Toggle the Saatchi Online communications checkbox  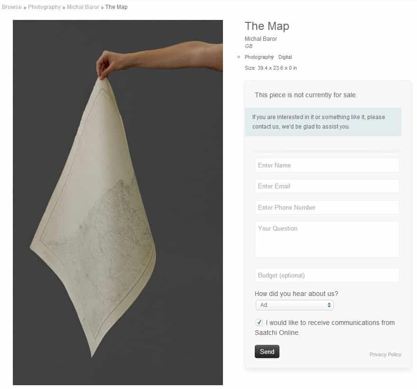pyautogui.click(x=259, y=322)
